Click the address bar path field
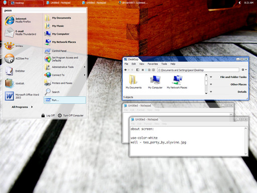Screen dimensions: 257x193 click(198, 70)
